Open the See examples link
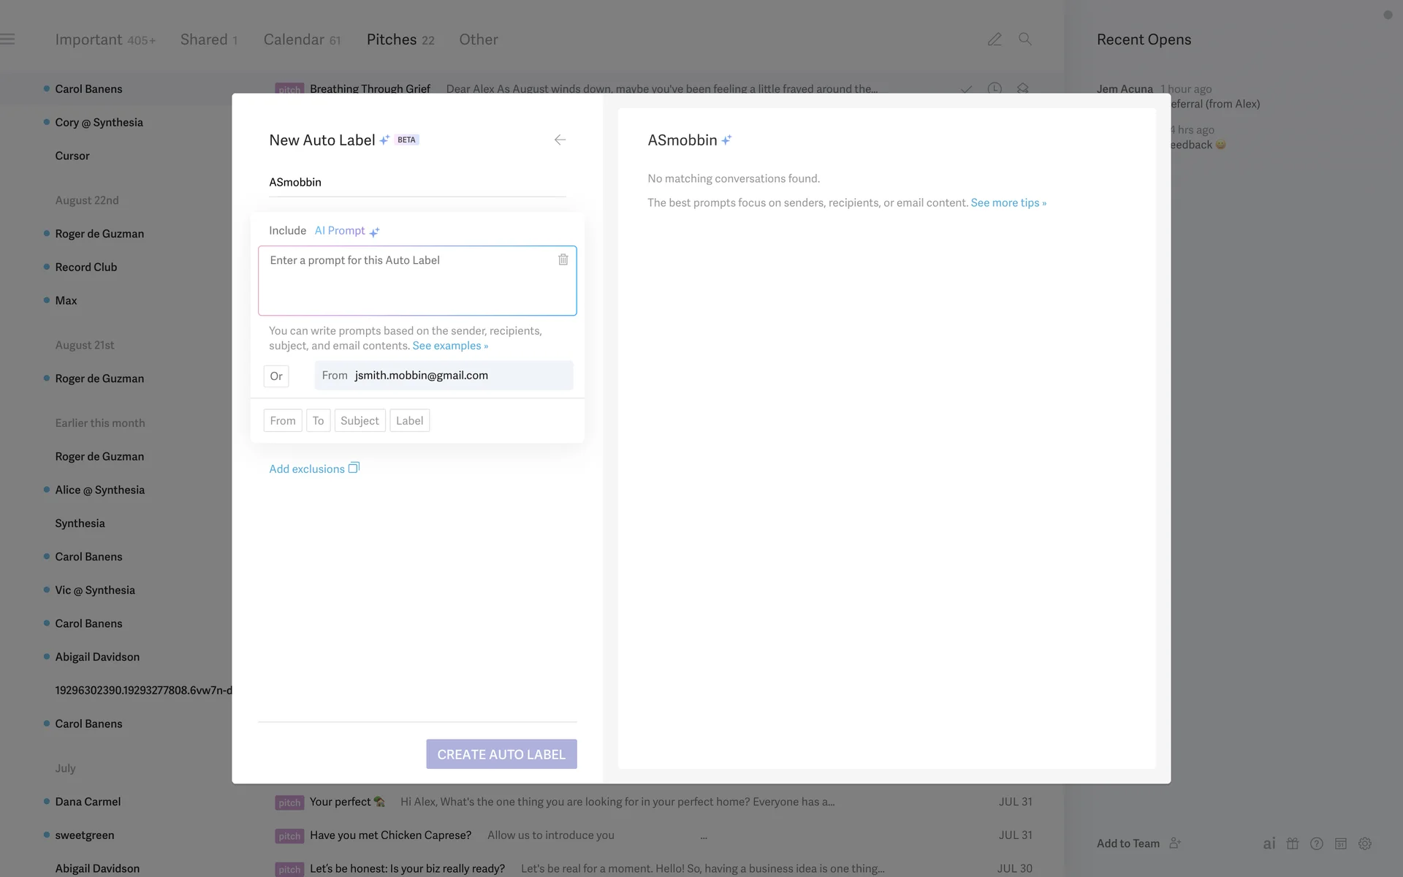This screenshot has width=1403, height=877. [449, 346]
